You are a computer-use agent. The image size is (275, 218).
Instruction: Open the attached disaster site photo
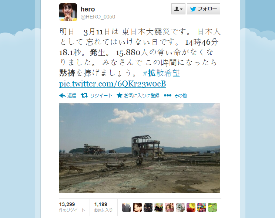[140, 148]
